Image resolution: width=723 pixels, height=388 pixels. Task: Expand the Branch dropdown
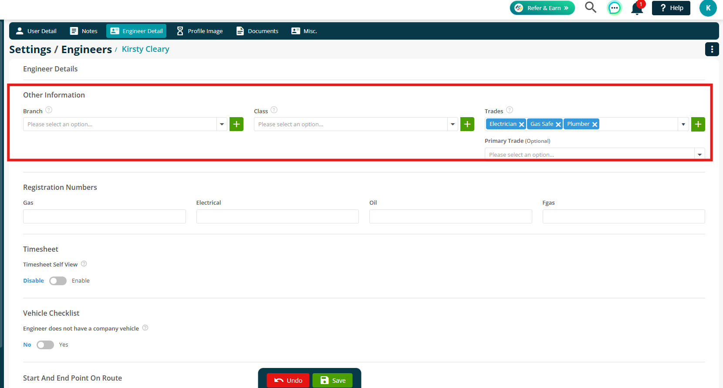[222, 124]
